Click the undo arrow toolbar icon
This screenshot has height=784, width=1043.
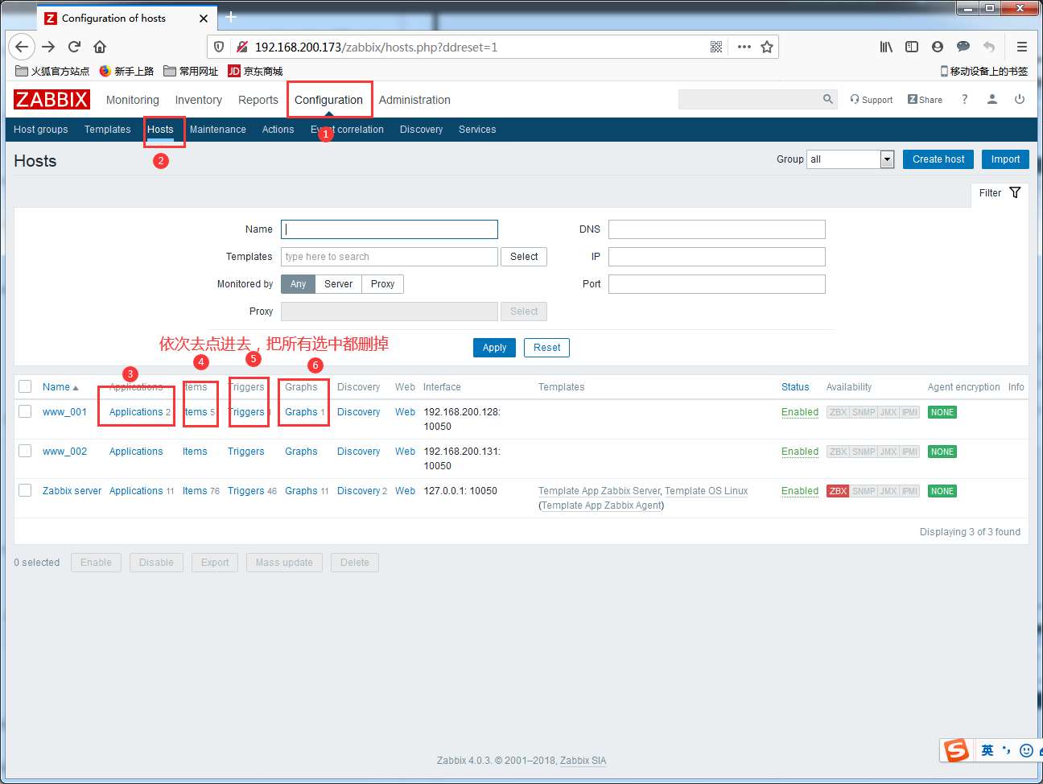(x=989, y=47)
